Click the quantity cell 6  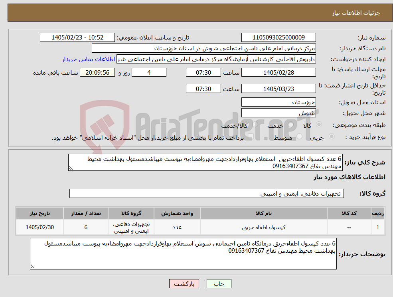[x=86, y=227]
